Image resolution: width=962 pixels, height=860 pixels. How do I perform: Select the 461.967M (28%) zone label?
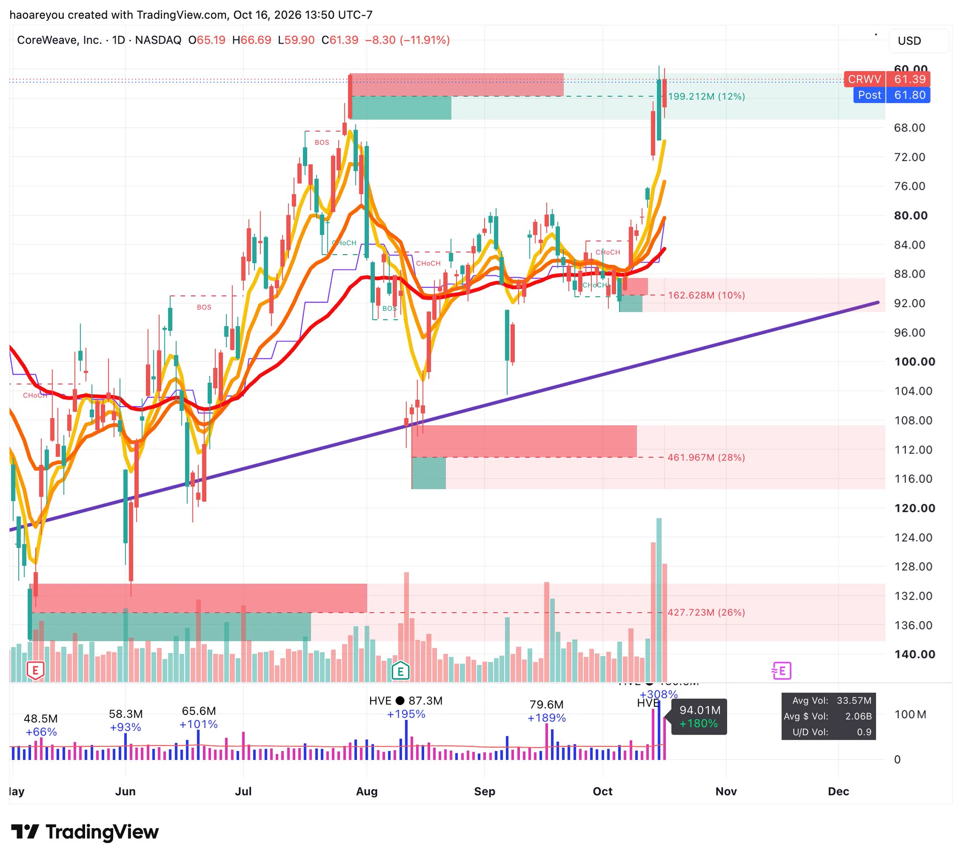click(706, 457)
